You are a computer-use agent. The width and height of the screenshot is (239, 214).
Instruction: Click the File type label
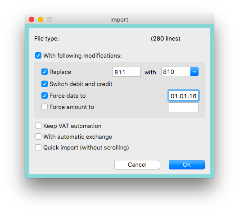click(47, 39)
